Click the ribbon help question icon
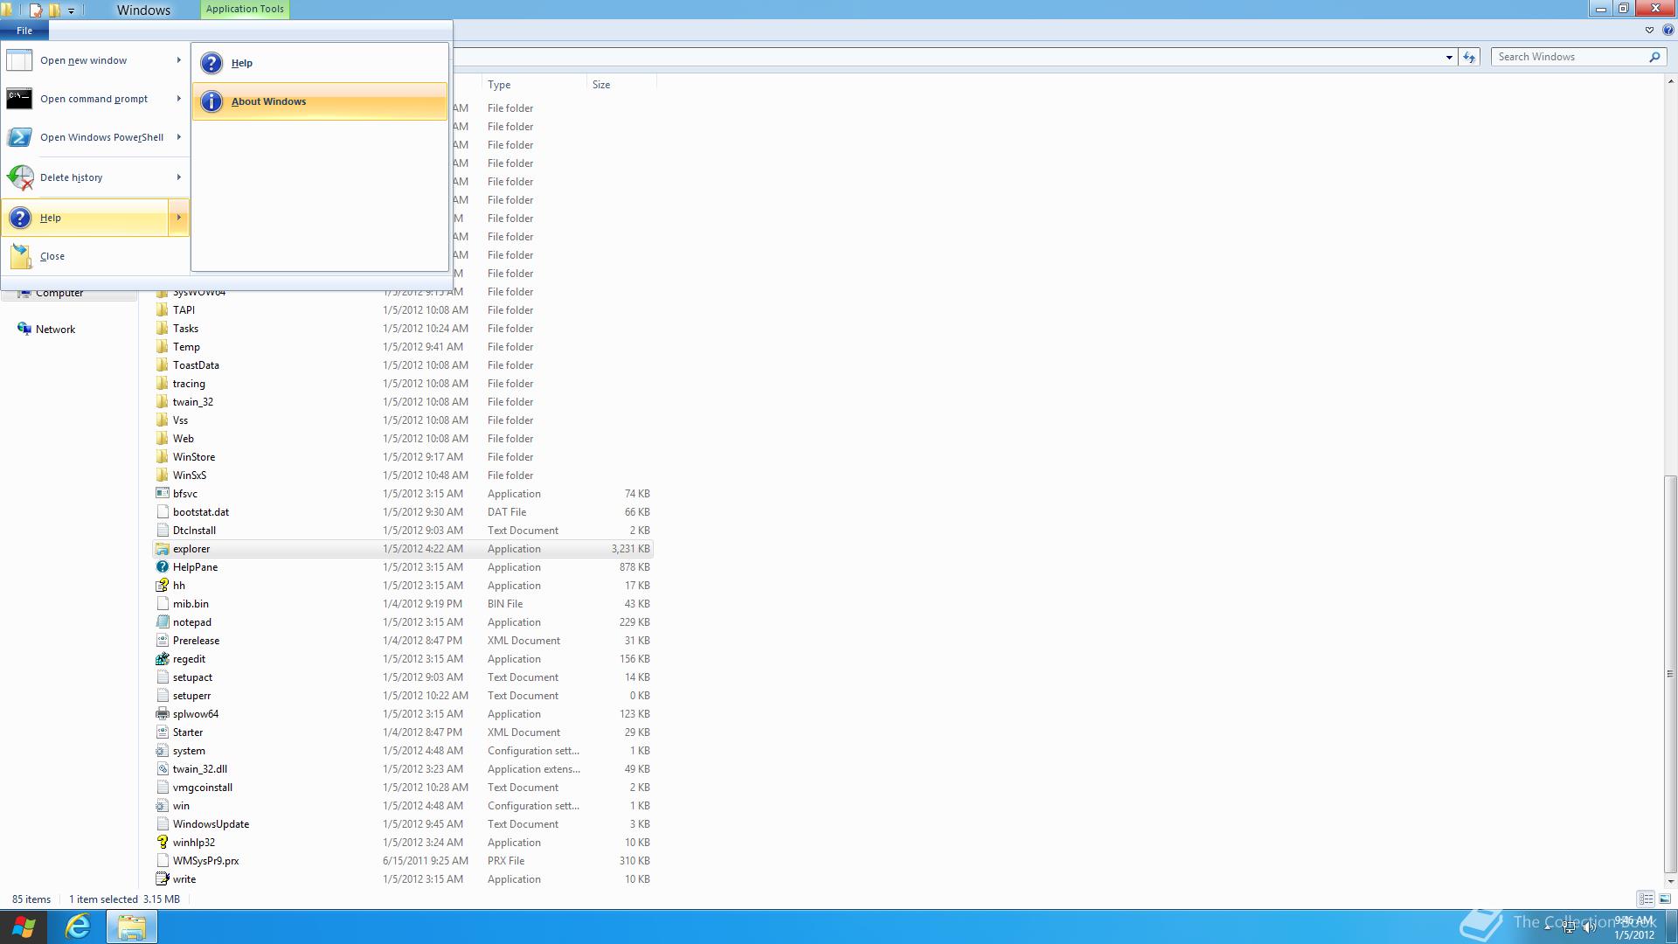 point(1668,30)
